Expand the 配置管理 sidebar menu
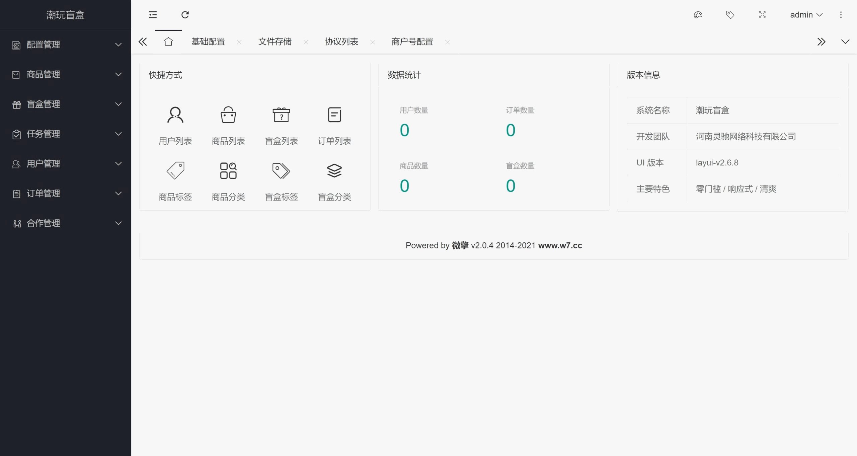 (66, 45)
